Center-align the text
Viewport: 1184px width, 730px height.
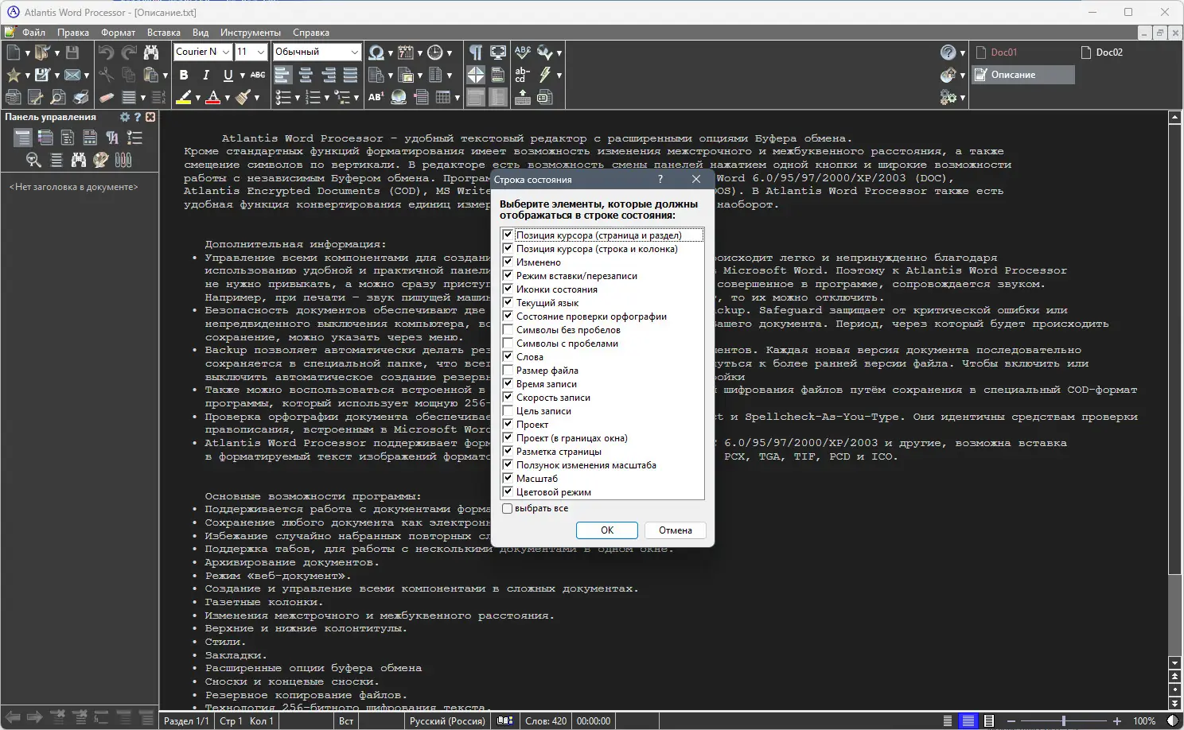[306, 75]
